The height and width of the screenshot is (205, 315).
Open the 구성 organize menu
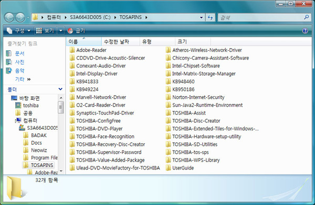click(x=18, y=31)
